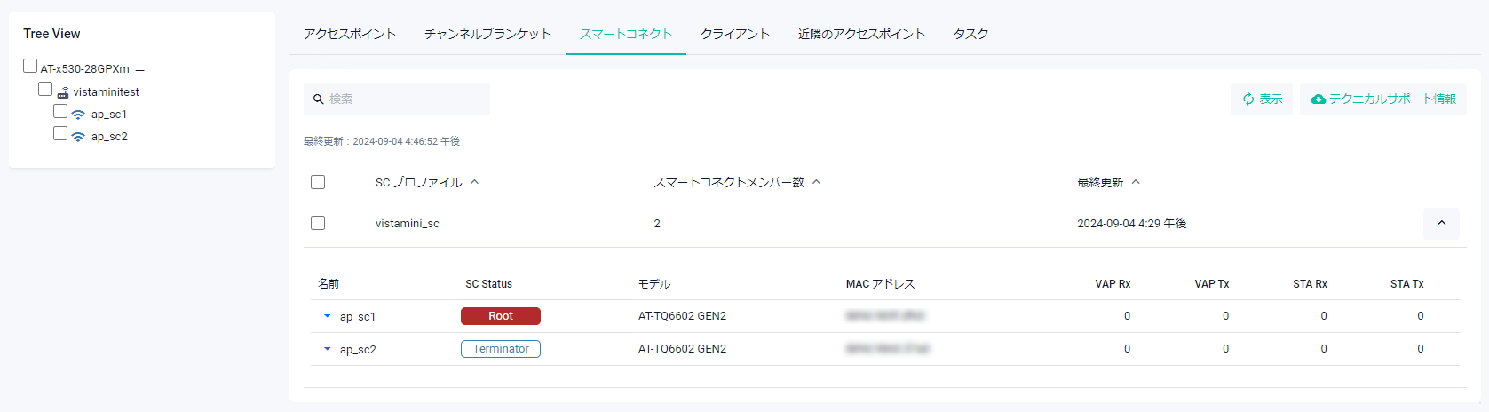Click the red Root status badge
The width and height of the screenshot is (1489, 412).
[500, 316]
